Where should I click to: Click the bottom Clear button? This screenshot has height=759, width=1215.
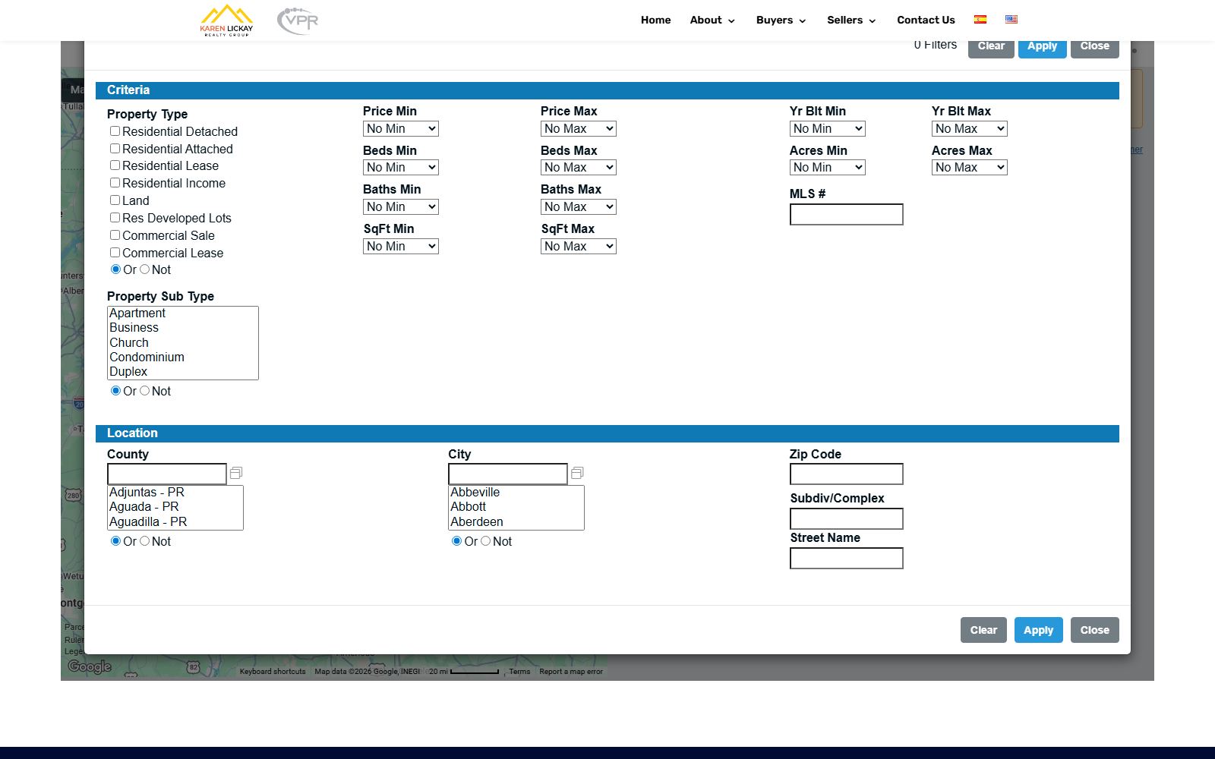(983, 630)
